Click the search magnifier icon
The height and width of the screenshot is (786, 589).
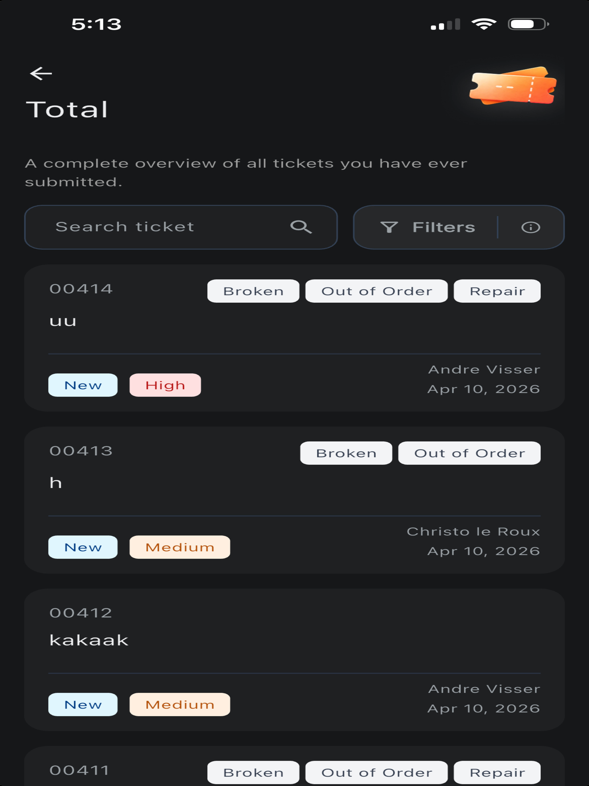(301, 227)
